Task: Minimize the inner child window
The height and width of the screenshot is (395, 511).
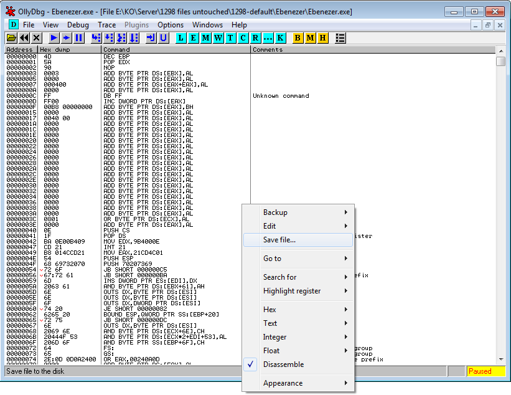Action: coord(476,25)
